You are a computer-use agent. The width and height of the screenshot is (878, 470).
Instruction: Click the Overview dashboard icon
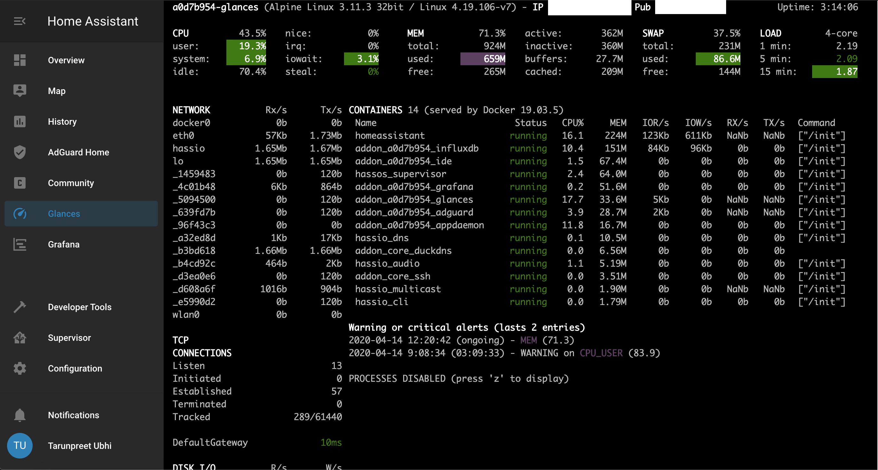click(x=20, y=60)
